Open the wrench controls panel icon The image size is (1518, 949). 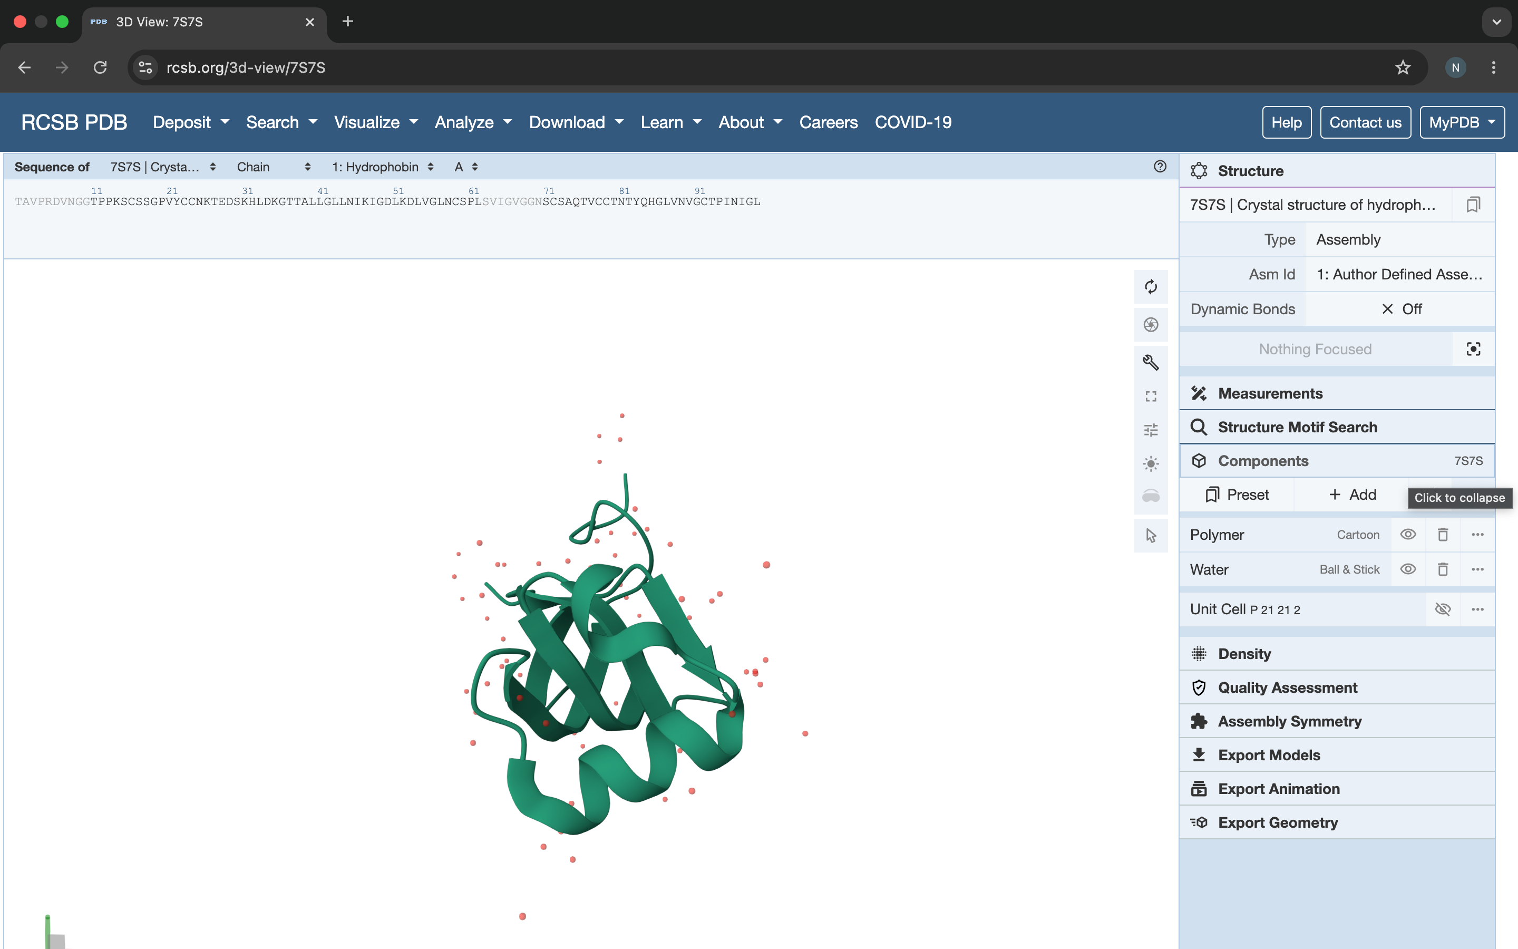(x=1151, y=362)
